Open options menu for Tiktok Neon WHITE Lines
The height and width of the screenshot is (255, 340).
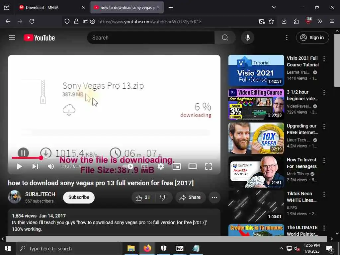[324, 194]
